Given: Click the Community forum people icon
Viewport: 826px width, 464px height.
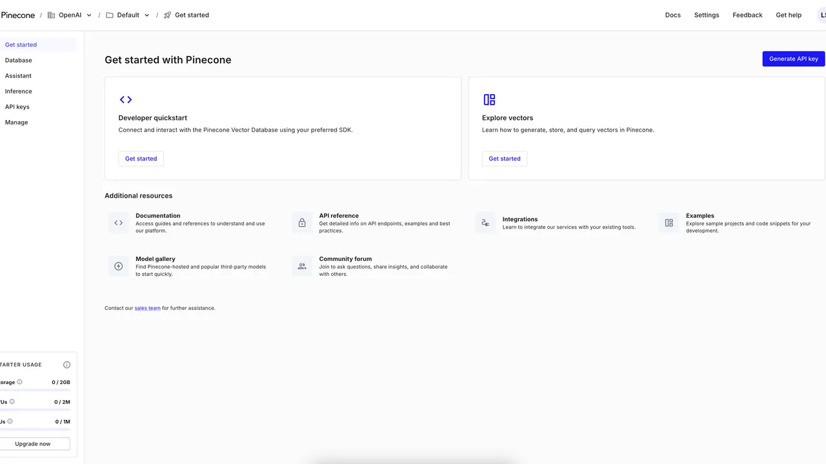Looking at the screenshot, I should (x=302, y=266).
